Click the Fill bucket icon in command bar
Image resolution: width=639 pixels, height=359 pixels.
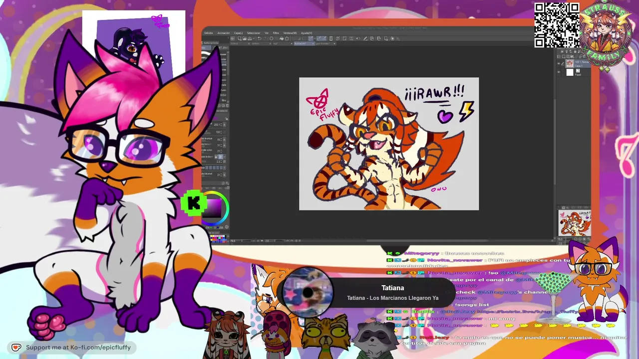pos(281,38)
